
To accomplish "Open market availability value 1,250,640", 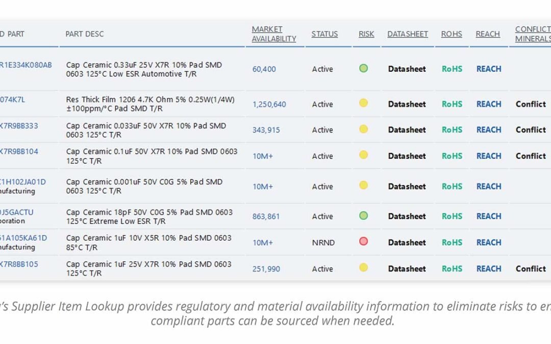I will 269,104.
